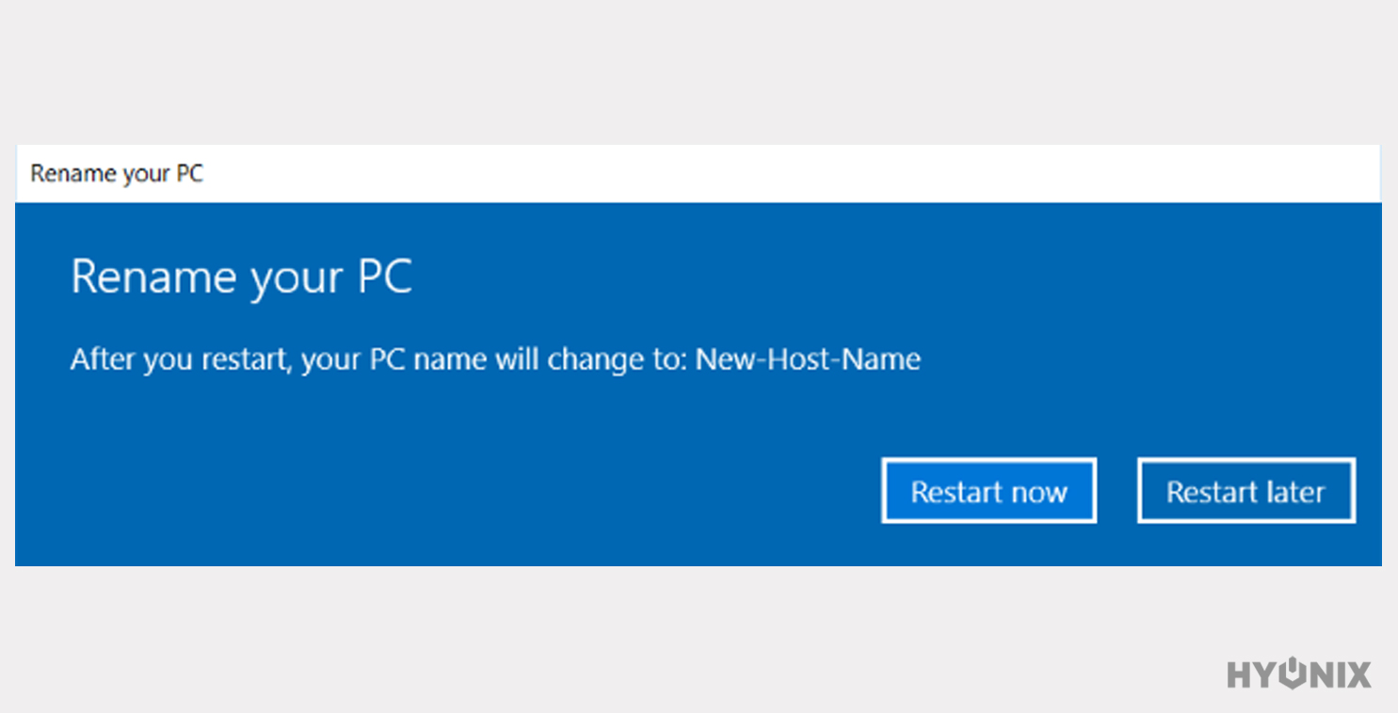Select the highlighted Restart now option

[988, 490]
